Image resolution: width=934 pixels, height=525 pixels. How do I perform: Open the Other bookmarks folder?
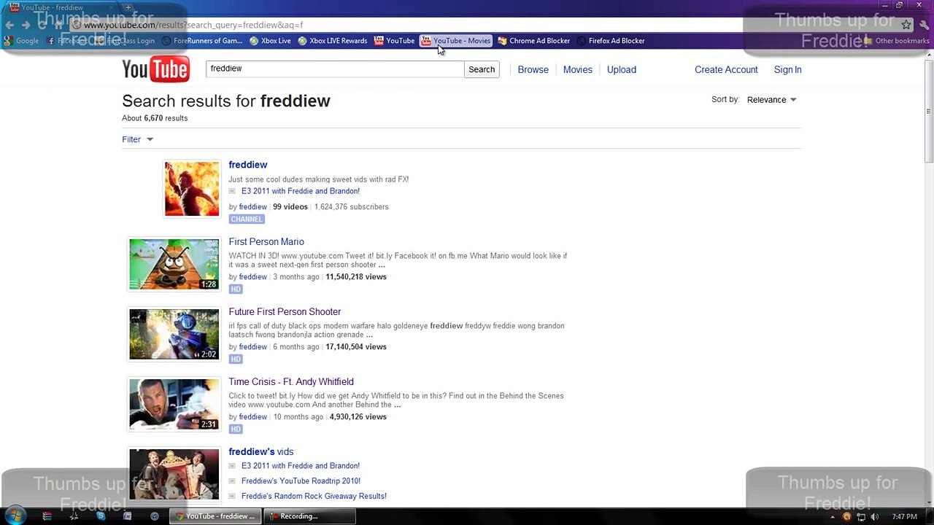pyautogui.click(x=896, y=41)
